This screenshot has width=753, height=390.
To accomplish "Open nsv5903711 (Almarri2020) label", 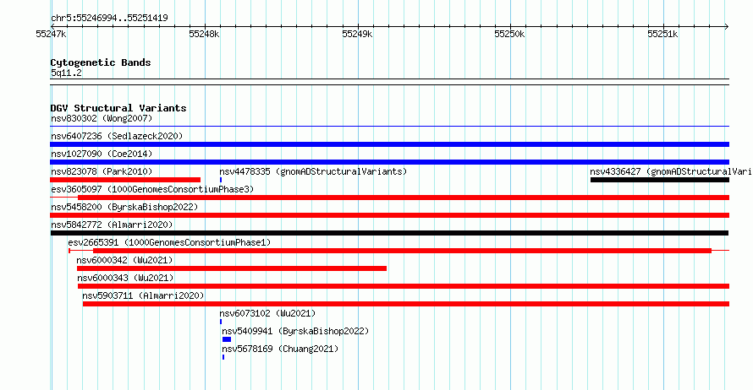I will click(143, 295).
